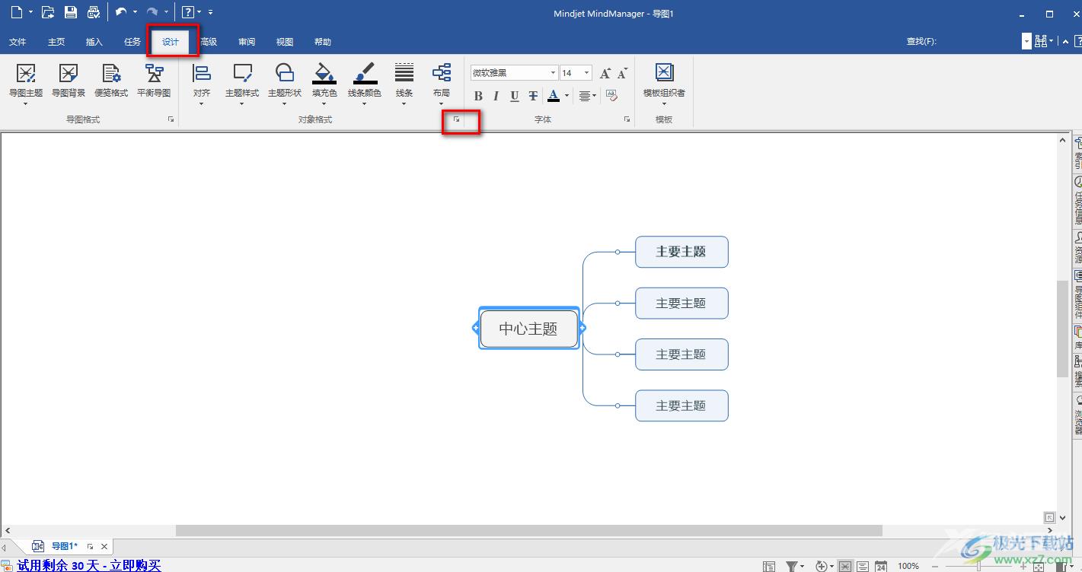Click the 导图1 document tab
Viewport: 1082px width, 572px height.
(x=64, y=546)
